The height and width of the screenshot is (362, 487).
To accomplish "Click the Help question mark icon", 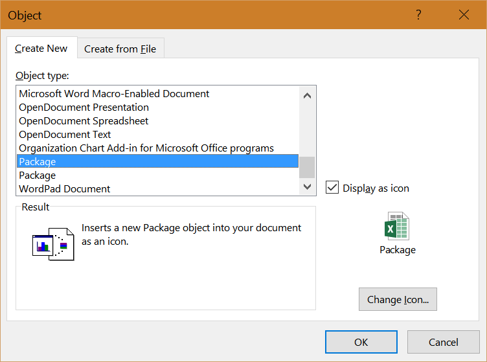I will click(x=419, y=15).
